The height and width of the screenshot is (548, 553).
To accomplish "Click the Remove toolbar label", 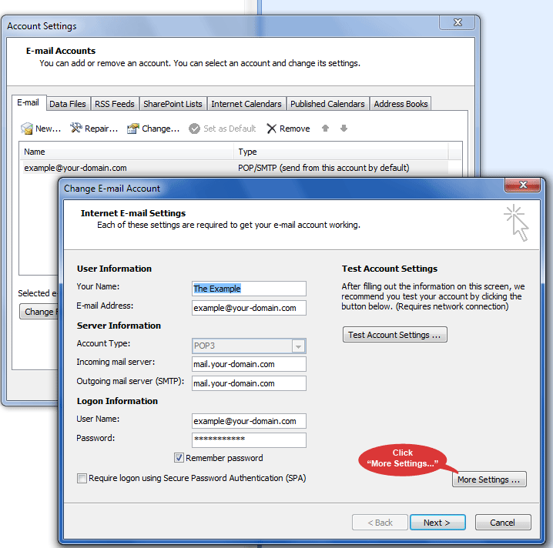I will tap(295, 129).
